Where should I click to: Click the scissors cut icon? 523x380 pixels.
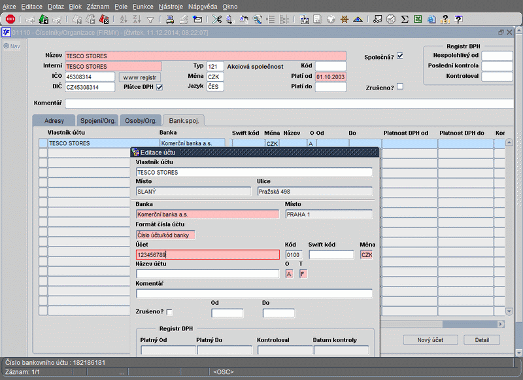point(217,20)
